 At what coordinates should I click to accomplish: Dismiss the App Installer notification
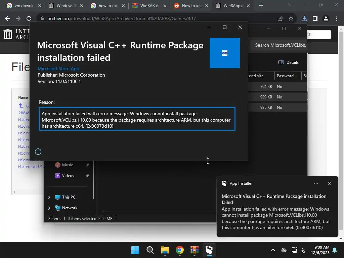[330, 183]
